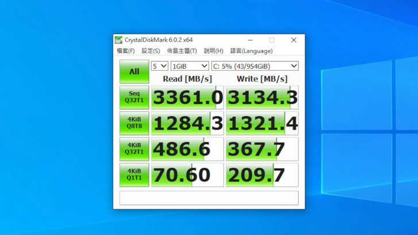Start the Seq Q32T1 test
Viewport: 418px width, 235px height.
pos(134,97)
